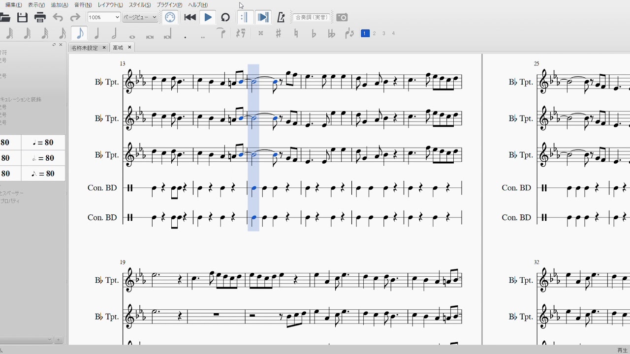Select the quarter note duration
This screenshot has height=354, width=630.
point(97,33)
